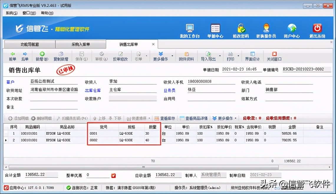Open the 单据中心 document center
The image size is (336, 194).
click(215, 29)
